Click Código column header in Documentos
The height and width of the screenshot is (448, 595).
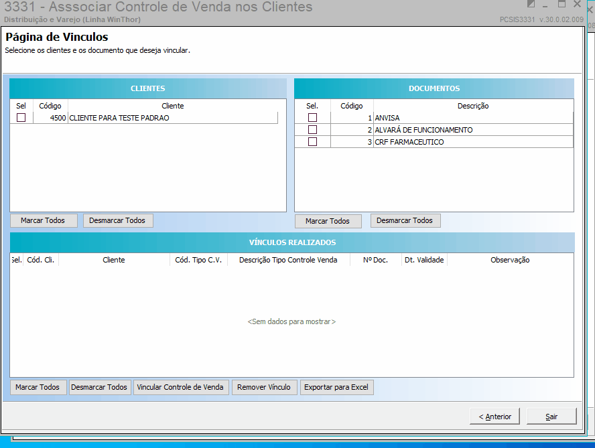(x=352, y=106)
